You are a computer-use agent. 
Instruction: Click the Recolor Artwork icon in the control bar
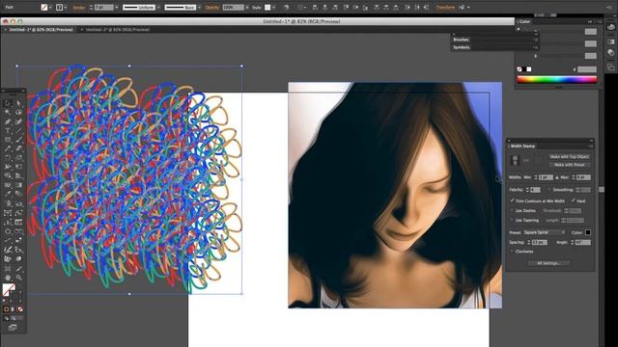coord(286,8)
